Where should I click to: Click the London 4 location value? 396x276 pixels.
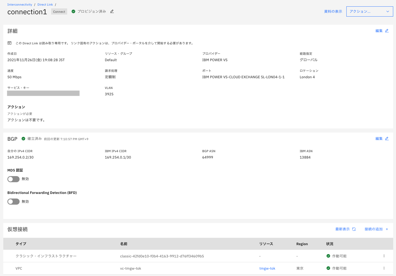pyautogui.click(x=307, y=77)
